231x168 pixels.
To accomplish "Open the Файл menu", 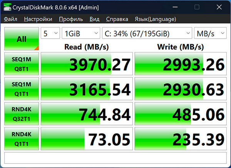I will pyautogui.click(x=10, y=19).
